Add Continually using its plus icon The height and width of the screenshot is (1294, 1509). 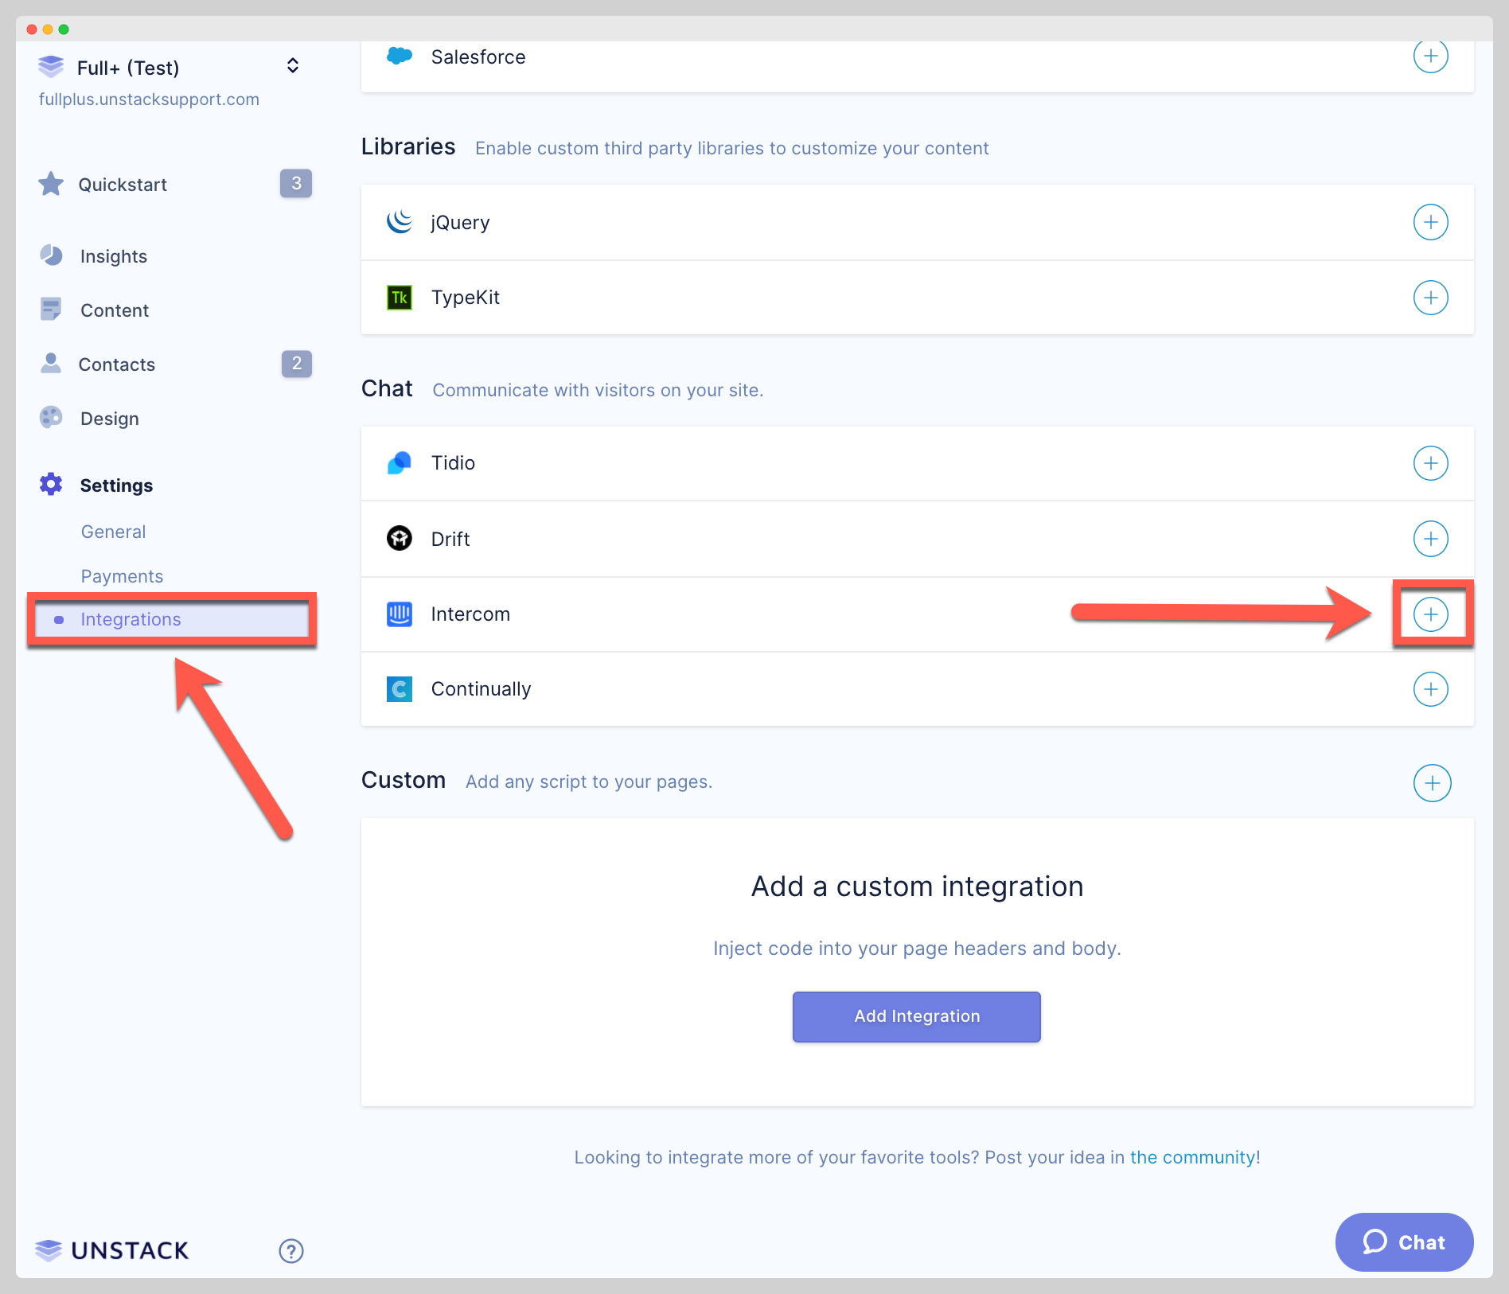coord(1430,689)
